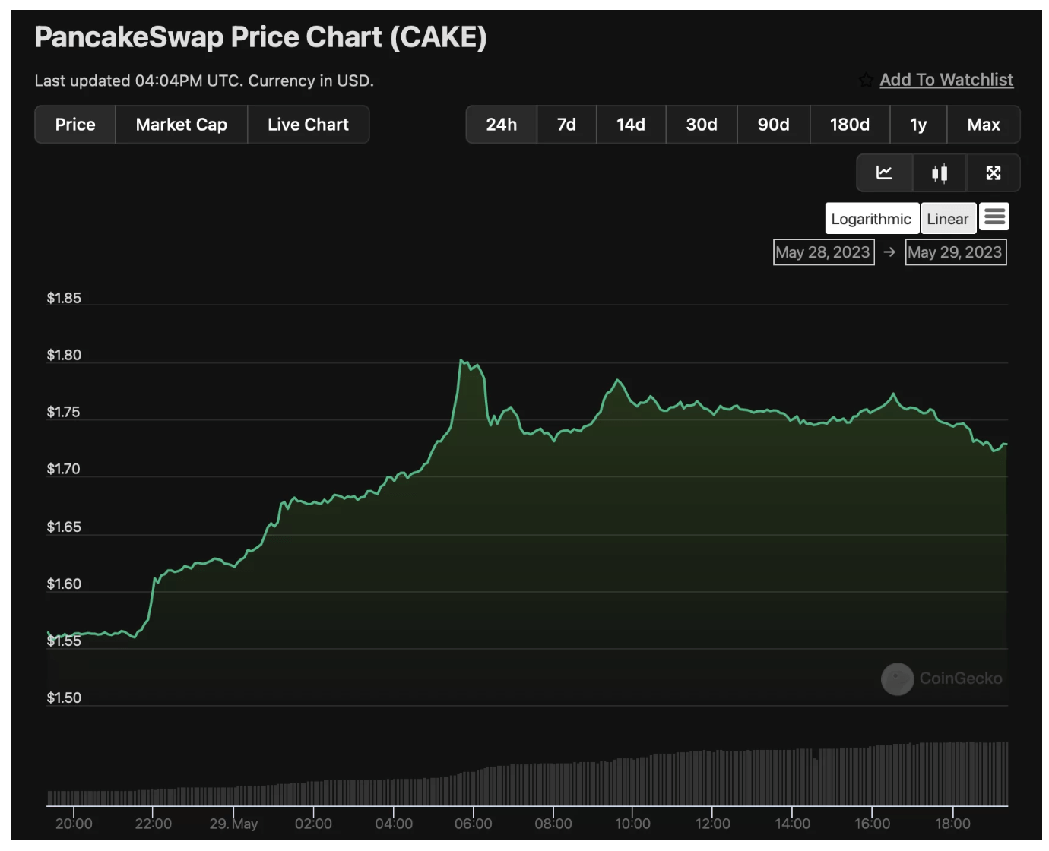This screenshot has height=851, width=1049.
Task: Select Linear scale
Action: point(948,219)
